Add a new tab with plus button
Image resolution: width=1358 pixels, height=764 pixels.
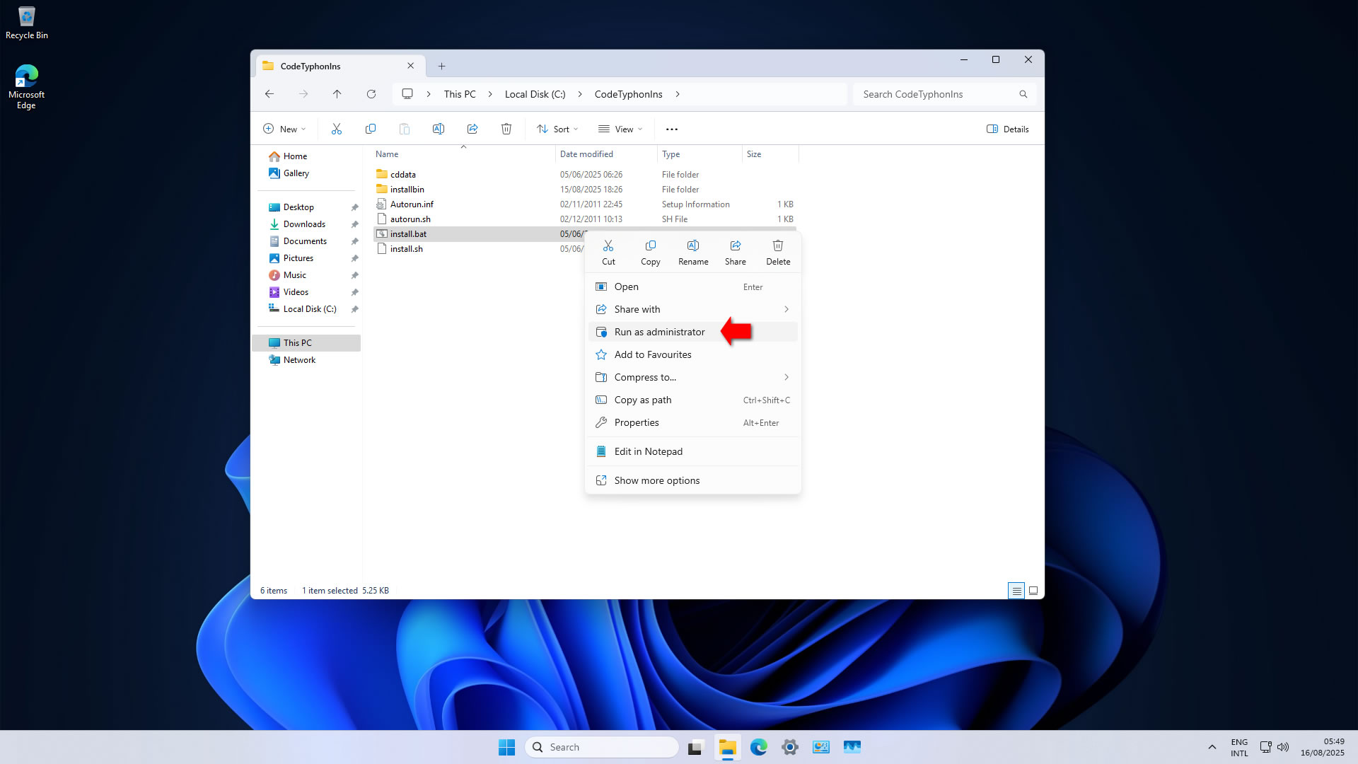[442, 66]
